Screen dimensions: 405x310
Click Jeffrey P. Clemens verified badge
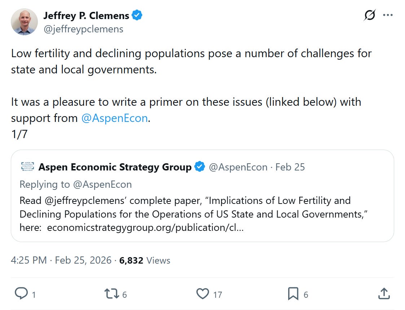pos(137,15)
